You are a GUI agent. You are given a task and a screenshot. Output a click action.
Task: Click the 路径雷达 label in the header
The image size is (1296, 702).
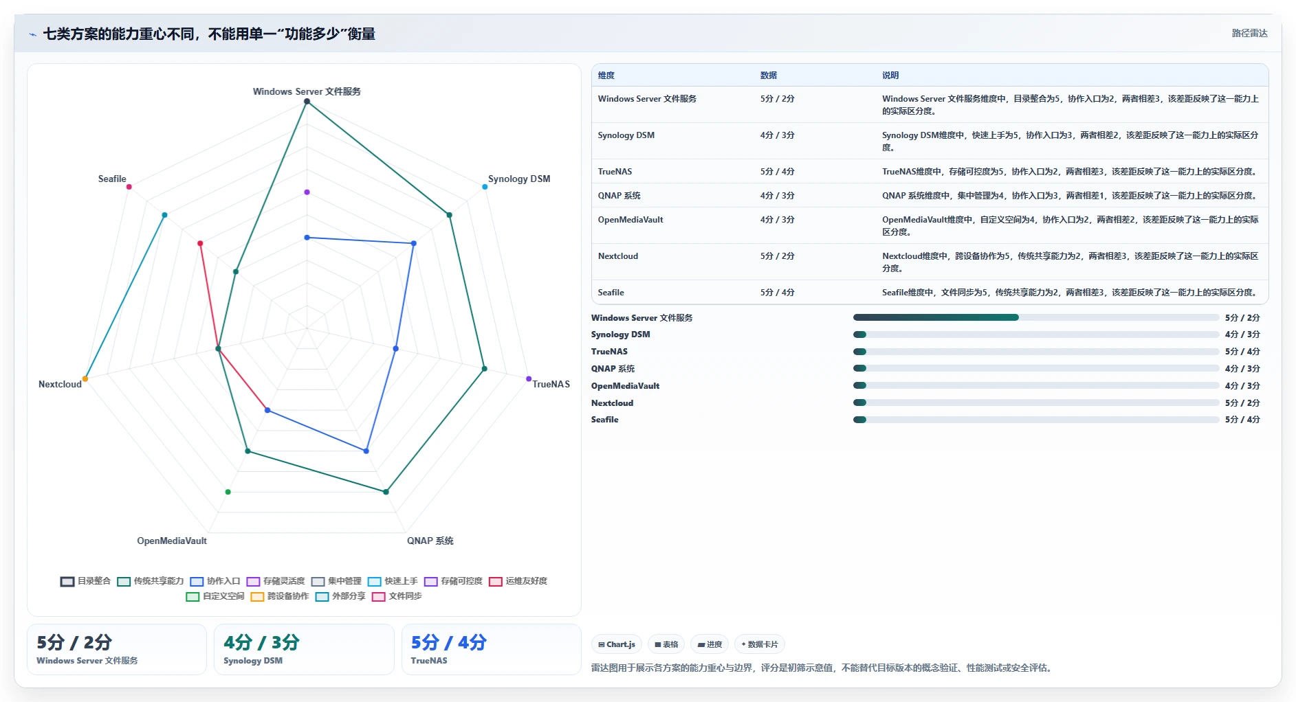(1249, 33)
